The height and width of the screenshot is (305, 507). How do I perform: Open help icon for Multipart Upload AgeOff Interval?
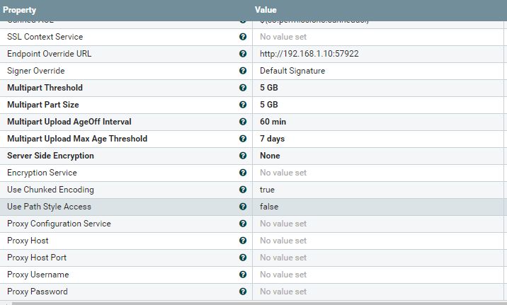pyautogui.click(x=243, y=122)
